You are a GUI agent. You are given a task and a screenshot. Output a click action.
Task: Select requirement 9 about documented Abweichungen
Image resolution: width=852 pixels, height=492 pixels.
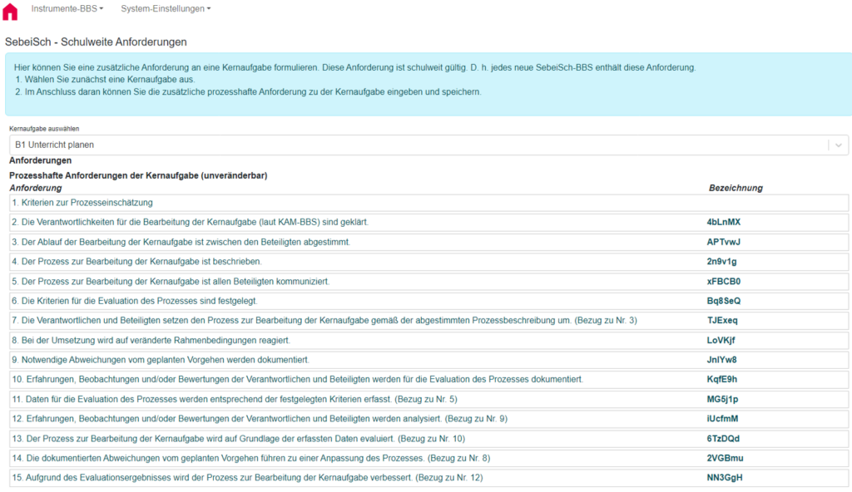point(161,360)
